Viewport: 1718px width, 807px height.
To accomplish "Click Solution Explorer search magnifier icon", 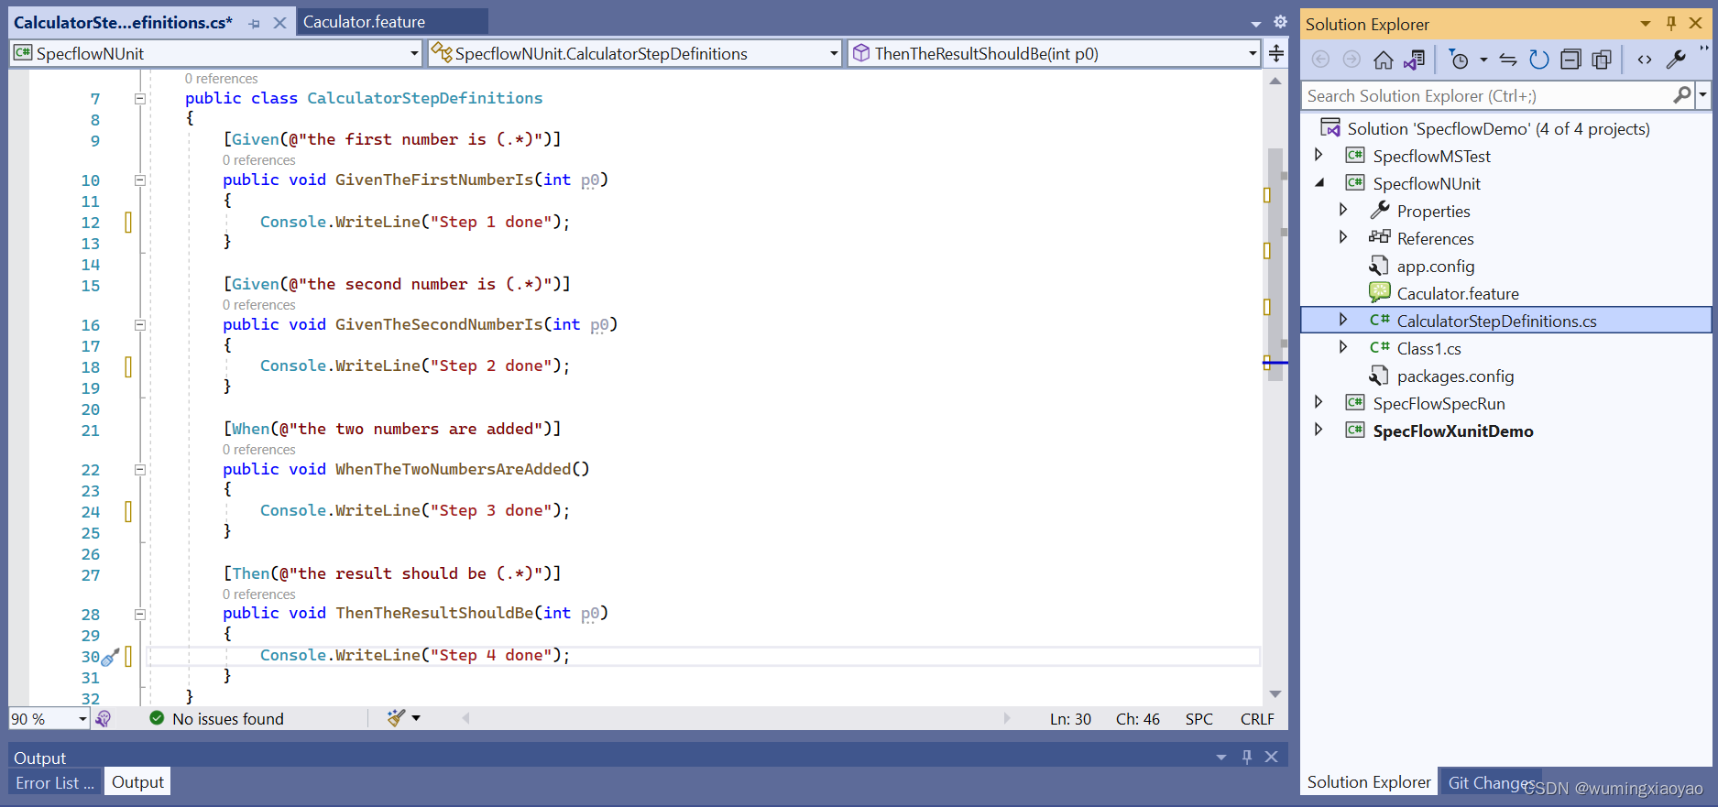I will [x=1682, y=95].
